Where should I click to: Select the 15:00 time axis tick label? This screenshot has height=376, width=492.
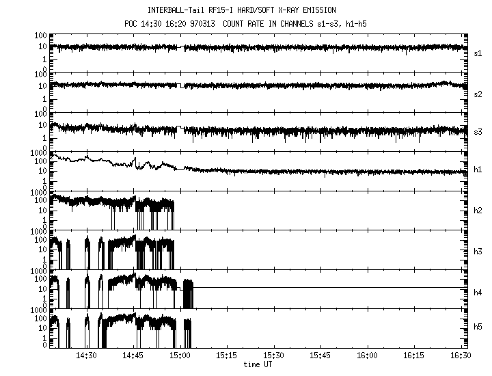coord(180,357)
